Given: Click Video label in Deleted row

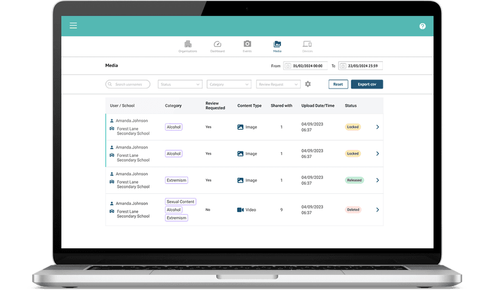Looking at the screenshot, I should point(251,210).
